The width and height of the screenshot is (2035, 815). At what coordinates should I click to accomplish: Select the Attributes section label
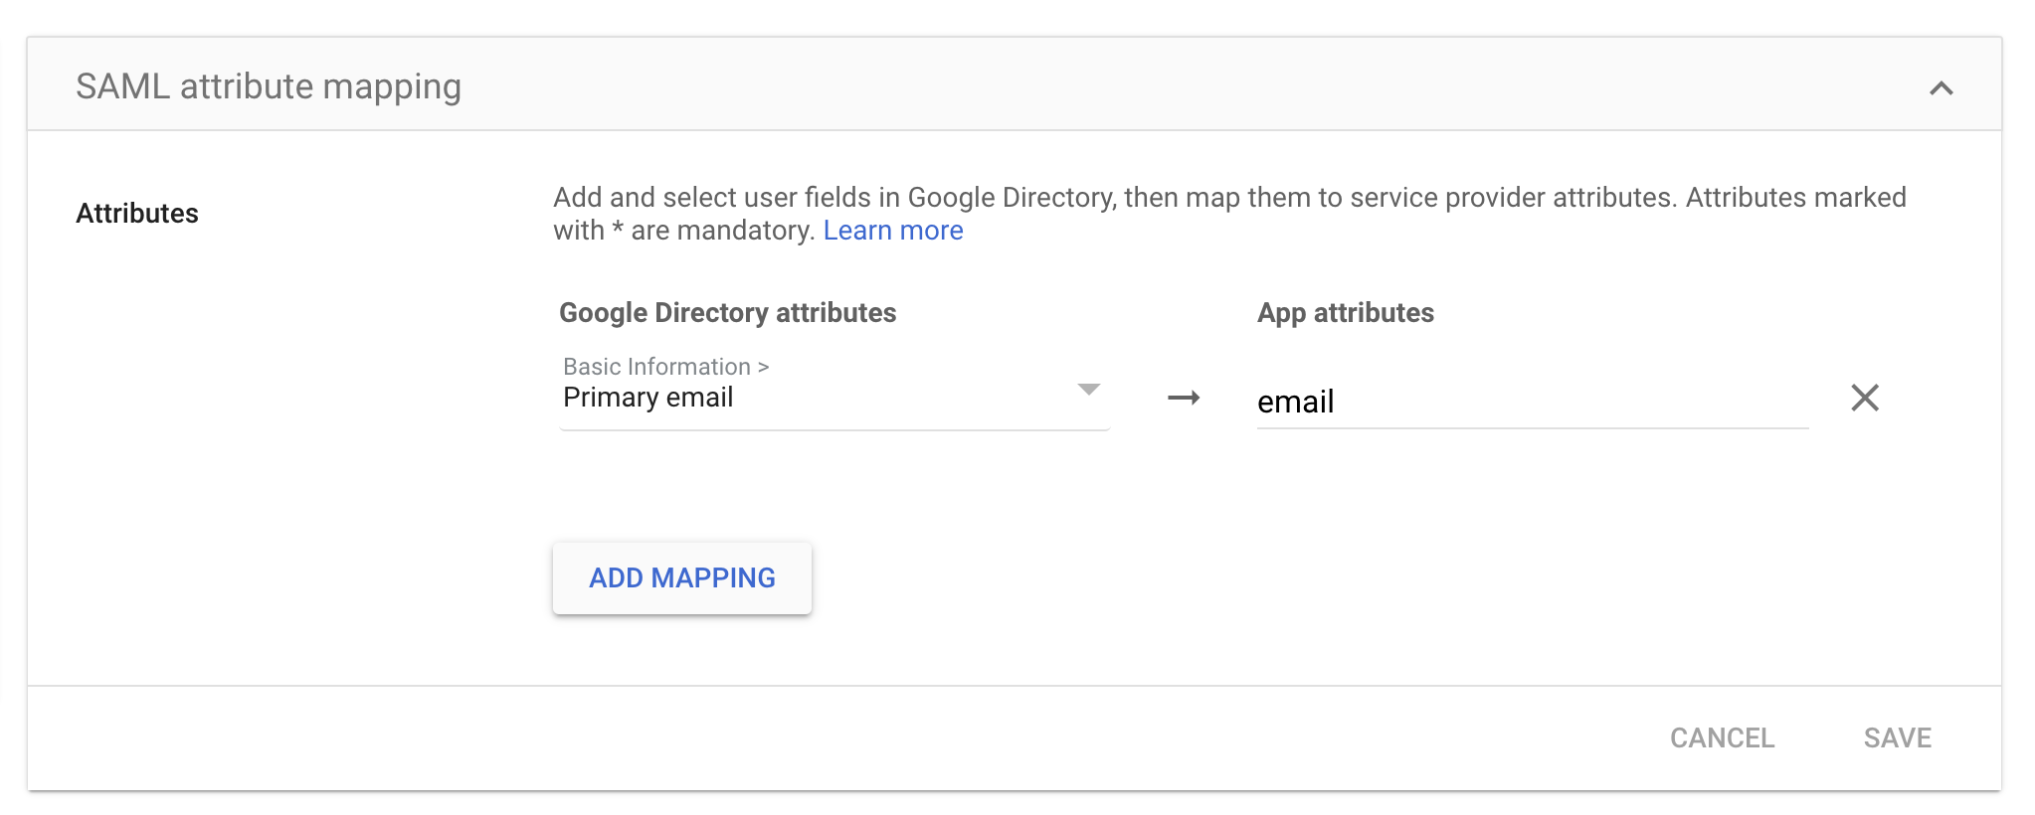pos(137,214)
